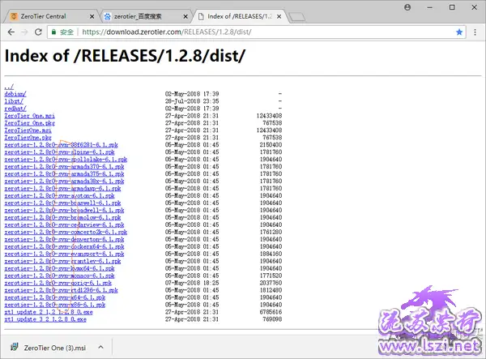Download the syn-x64 spk package
The image size is (486, 359).
pos(55,297)
